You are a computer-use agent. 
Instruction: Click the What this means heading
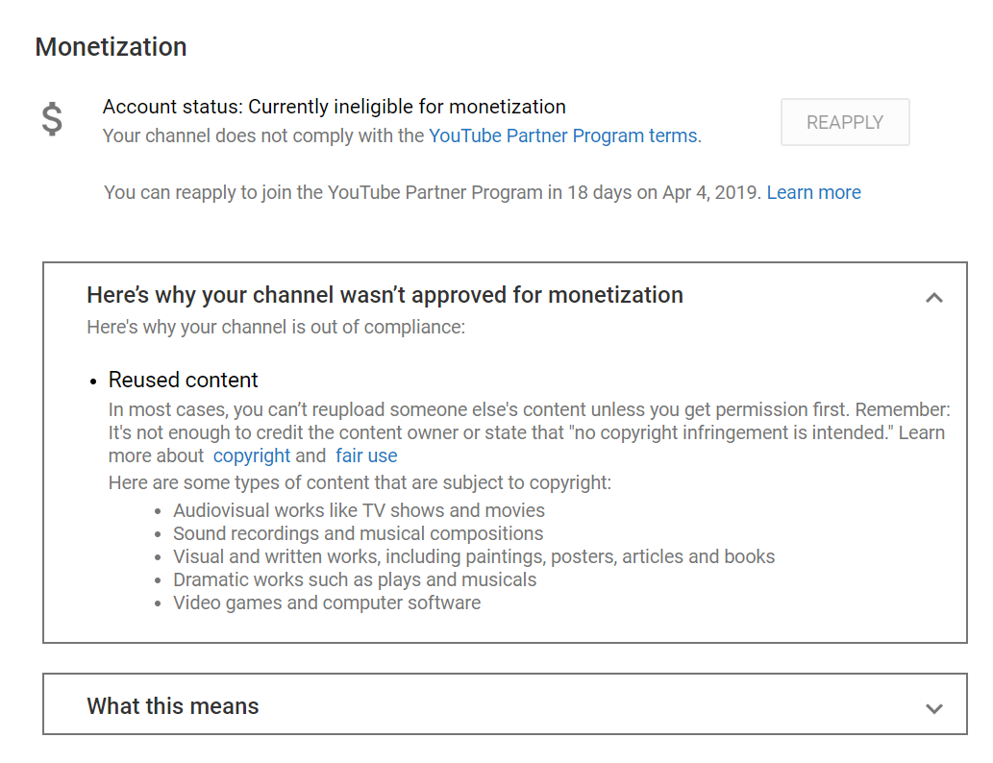click(x=173, y=706)
